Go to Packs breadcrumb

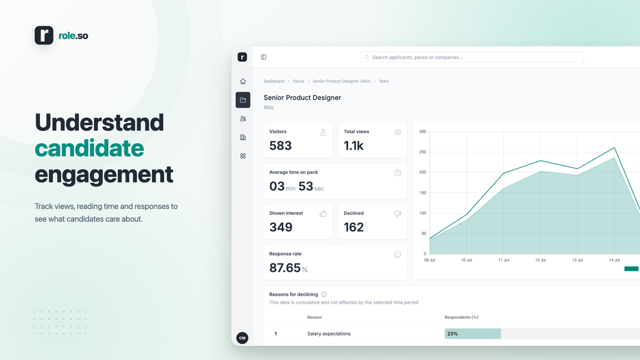coord(299,82)
